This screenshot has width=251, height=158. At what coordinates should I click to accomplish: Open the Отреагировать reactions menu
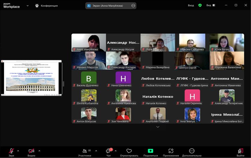coord(129,152)
